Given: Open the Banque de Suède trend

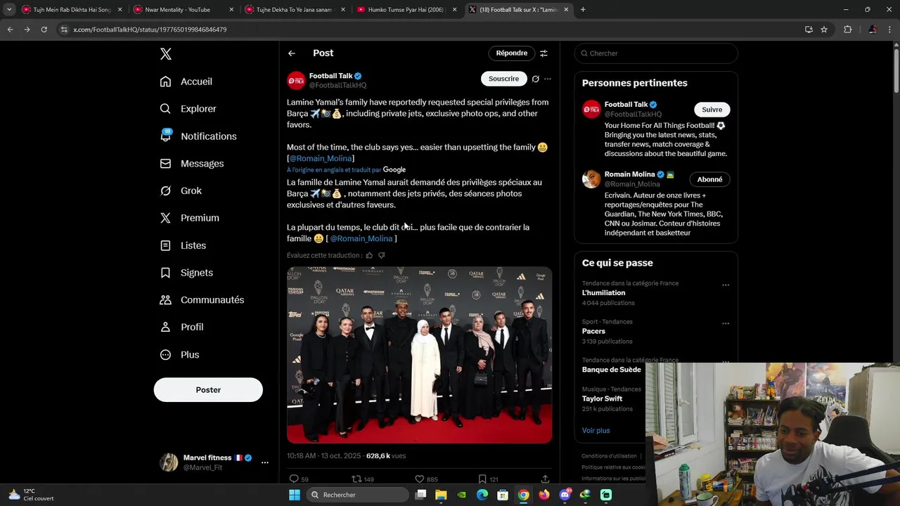Looking at the screenshot, I should pyautogui.click(x=612, y=370).
